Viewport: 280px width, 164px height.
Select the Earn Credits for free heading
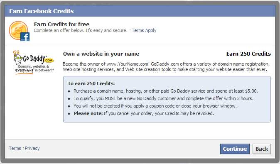coord(61,24)
